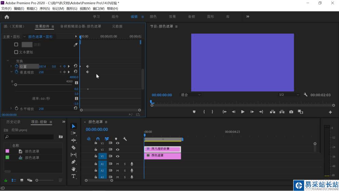Select the Selection tool arrow
Image resolution: width=339 pixels, height=191 pixels.
coord(74,126)
